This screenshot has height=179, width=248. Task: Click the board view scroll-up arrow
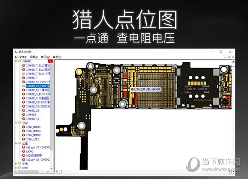[233, 61]
